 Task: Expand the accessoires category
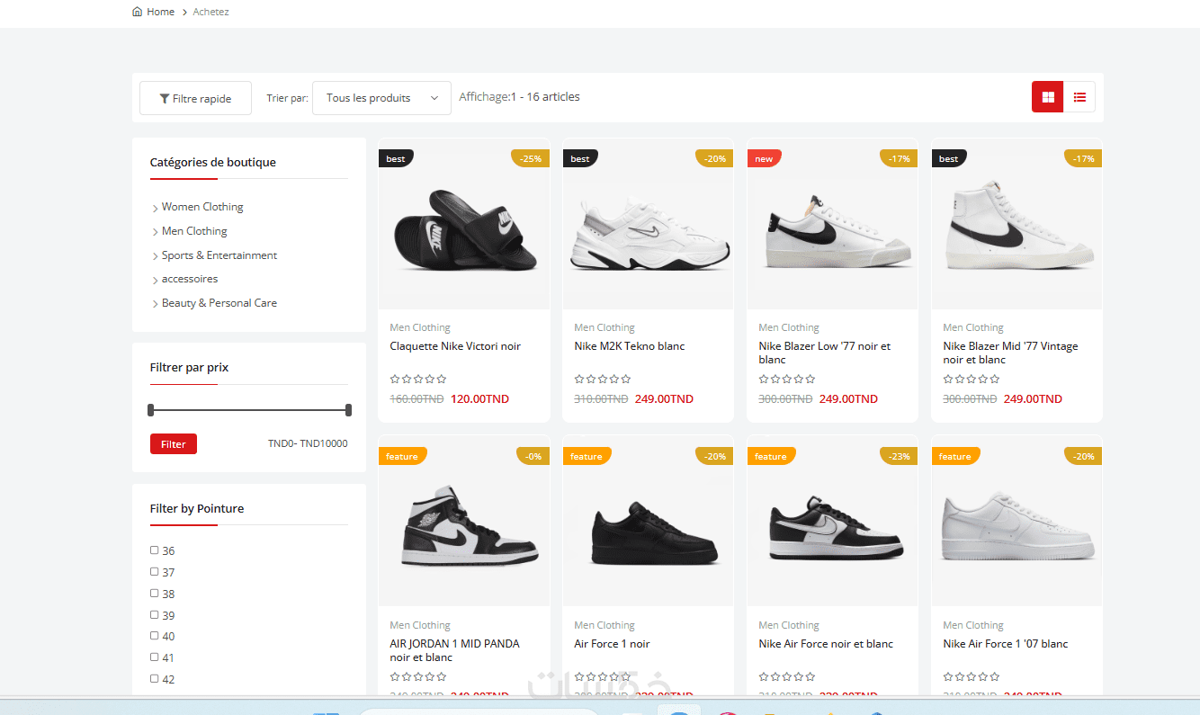[190, 279]
